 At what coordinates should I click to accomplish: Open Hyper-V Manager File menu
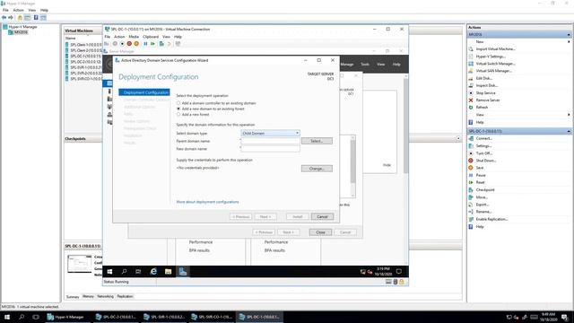[x=5, y=10]
